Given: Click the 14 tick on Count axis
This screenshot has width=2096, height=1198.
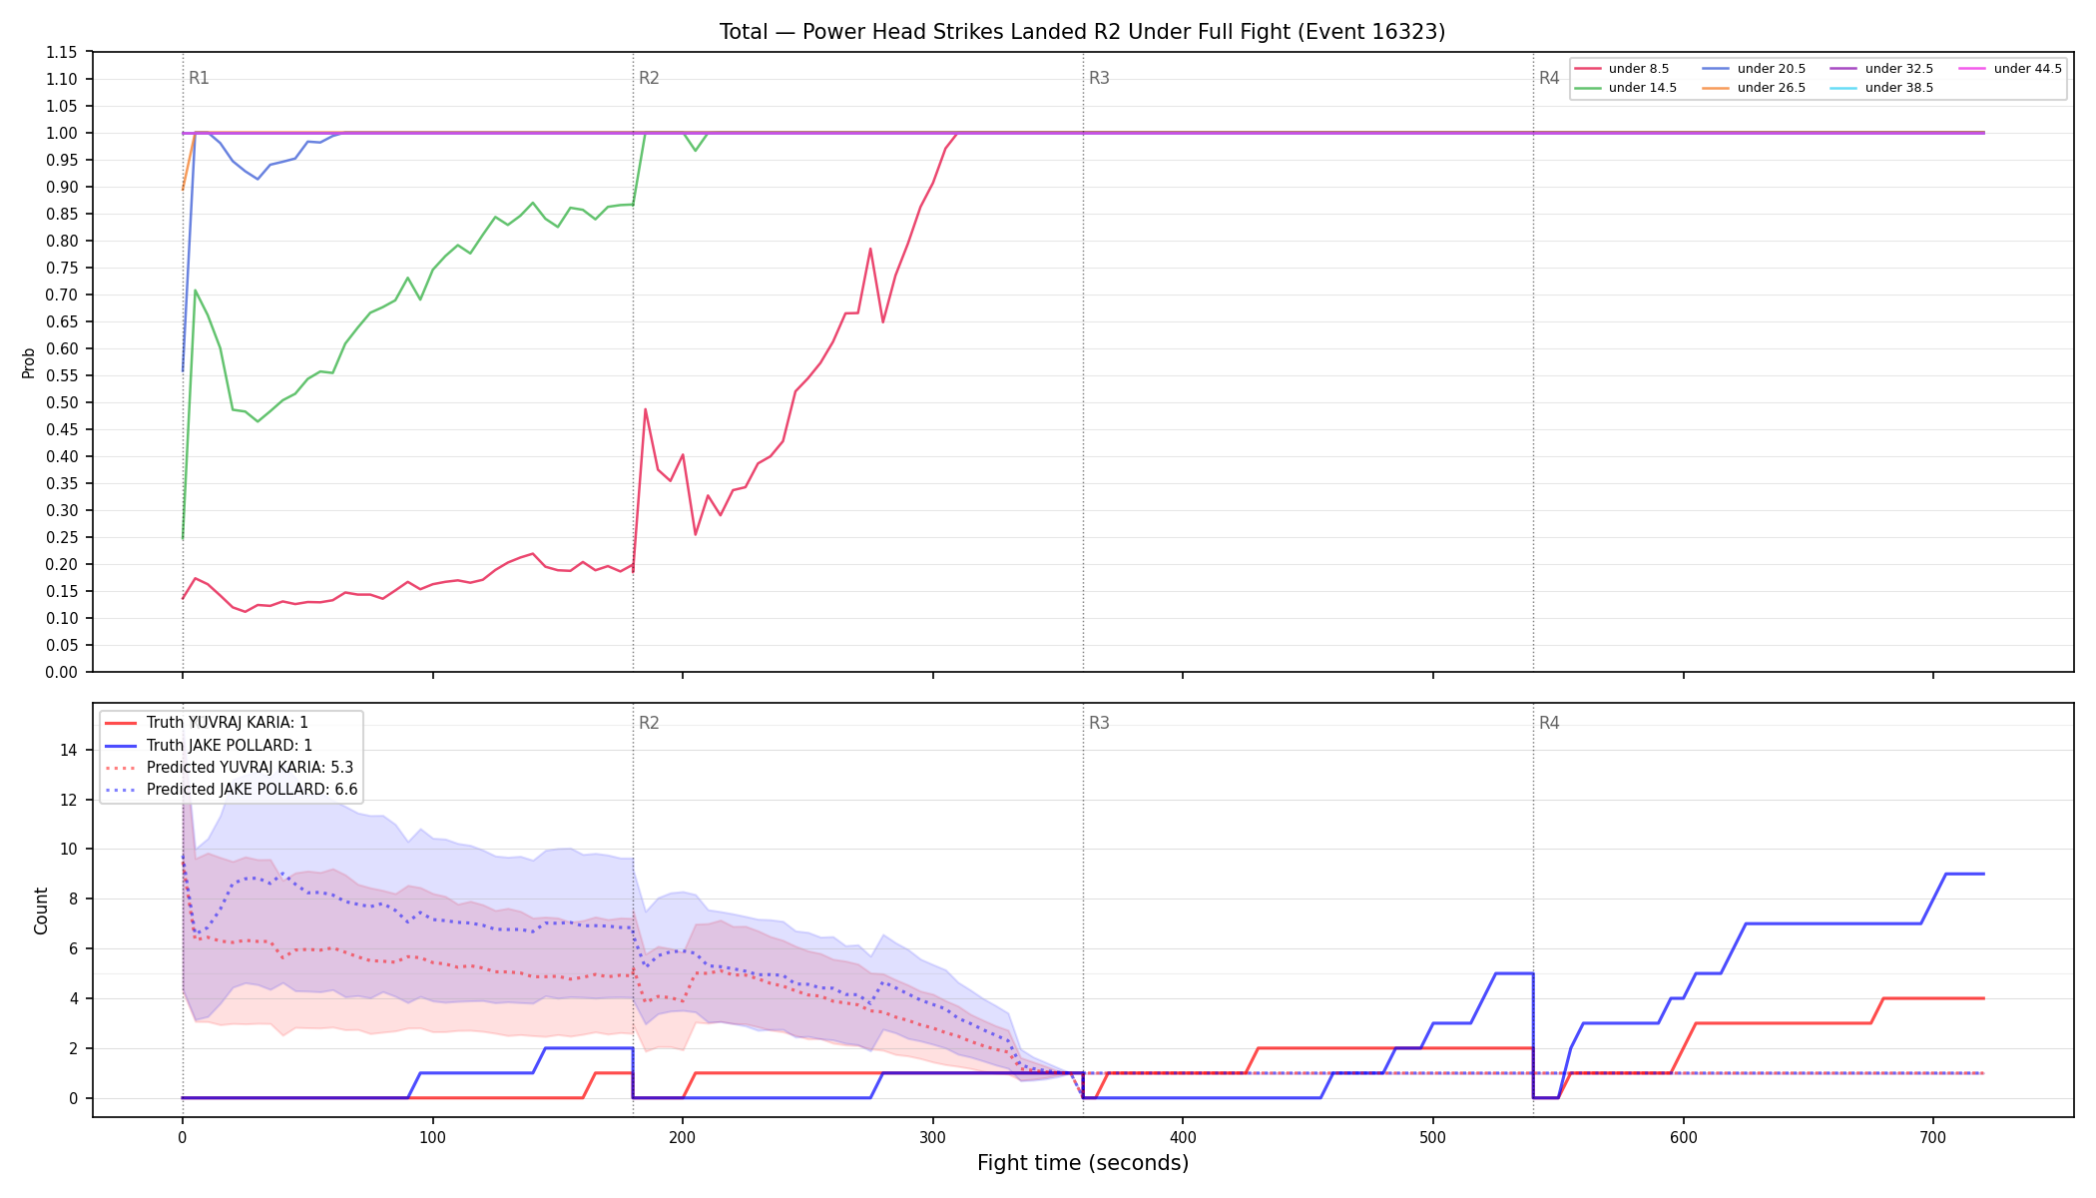Looking at the screenshot, I should (x=69, y=750).
